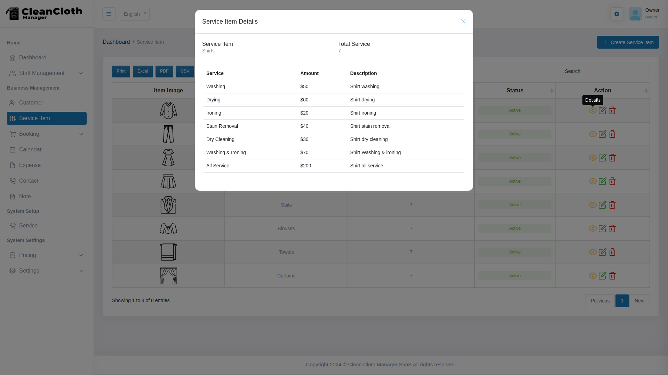Expand the Staff Management menu
Screen dimensions: 668x375
coord(41,73)
